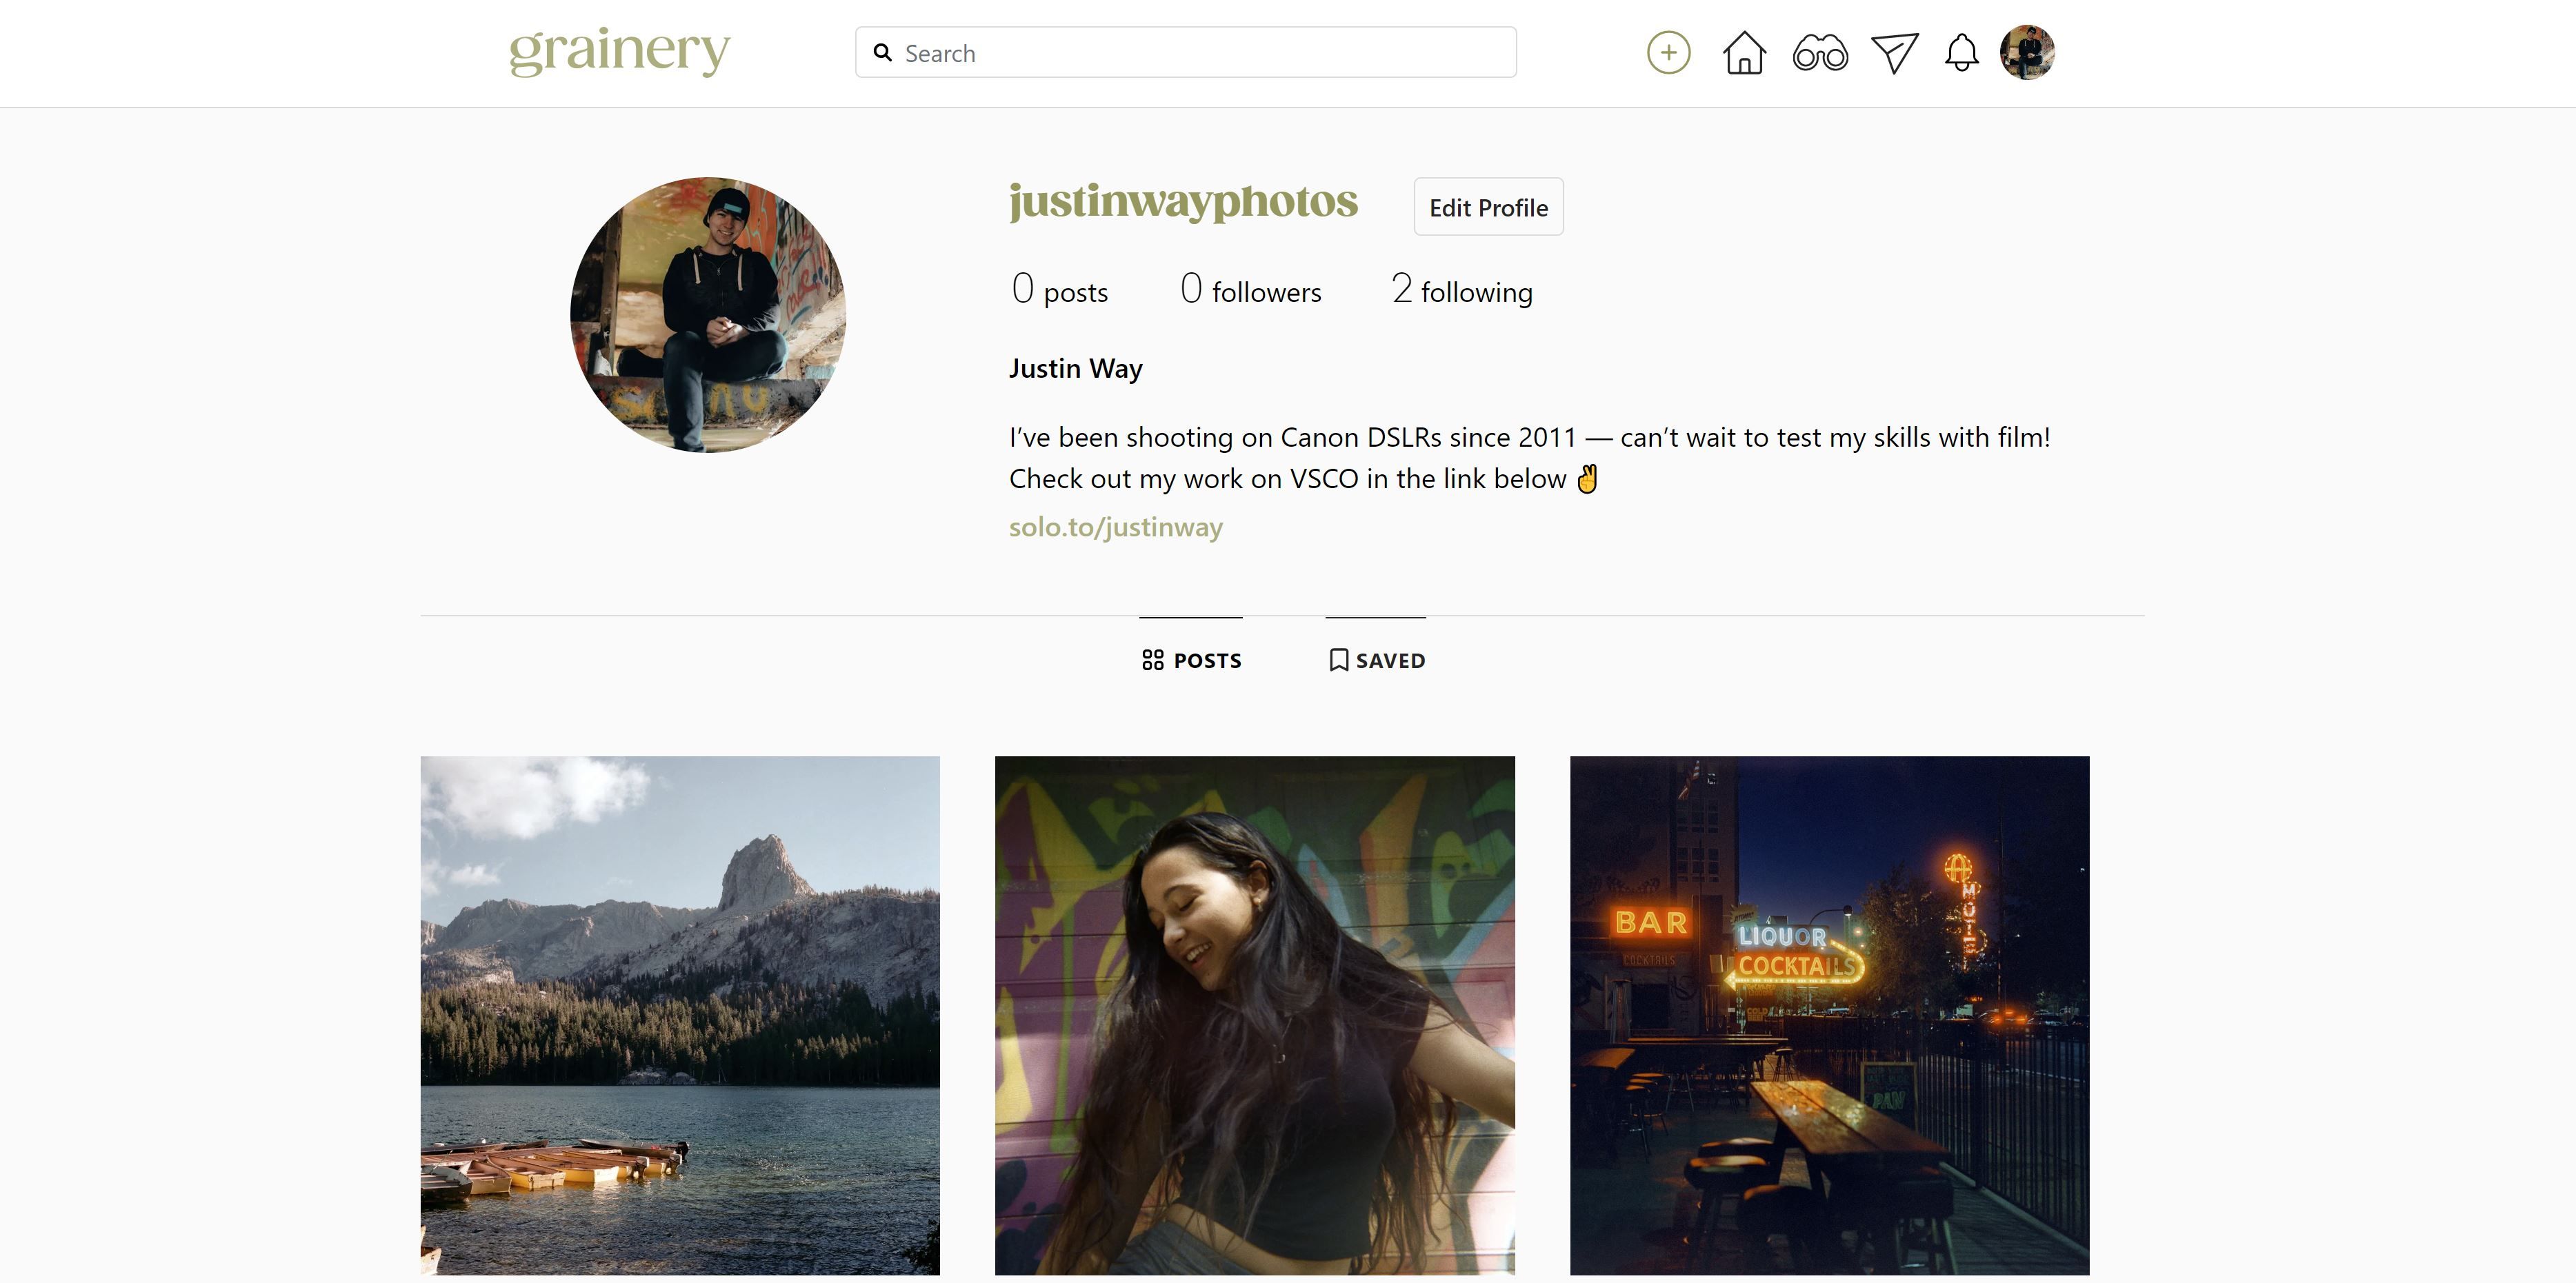Toggle the following count display
Screen dimensions: 2576x1283
[1461, 291]
